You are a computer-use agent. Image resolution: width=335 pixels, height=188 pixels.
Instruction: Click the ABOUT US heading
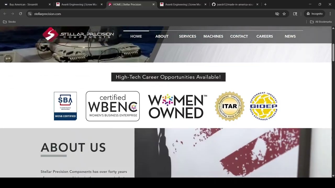73,148
